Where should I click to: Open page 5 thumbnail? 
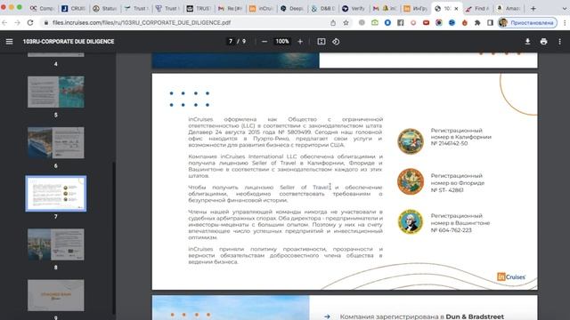[x=55, y=92]
